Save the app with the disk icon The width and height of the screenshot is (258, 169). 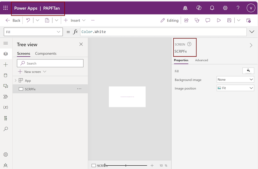(x=229, y=20)
